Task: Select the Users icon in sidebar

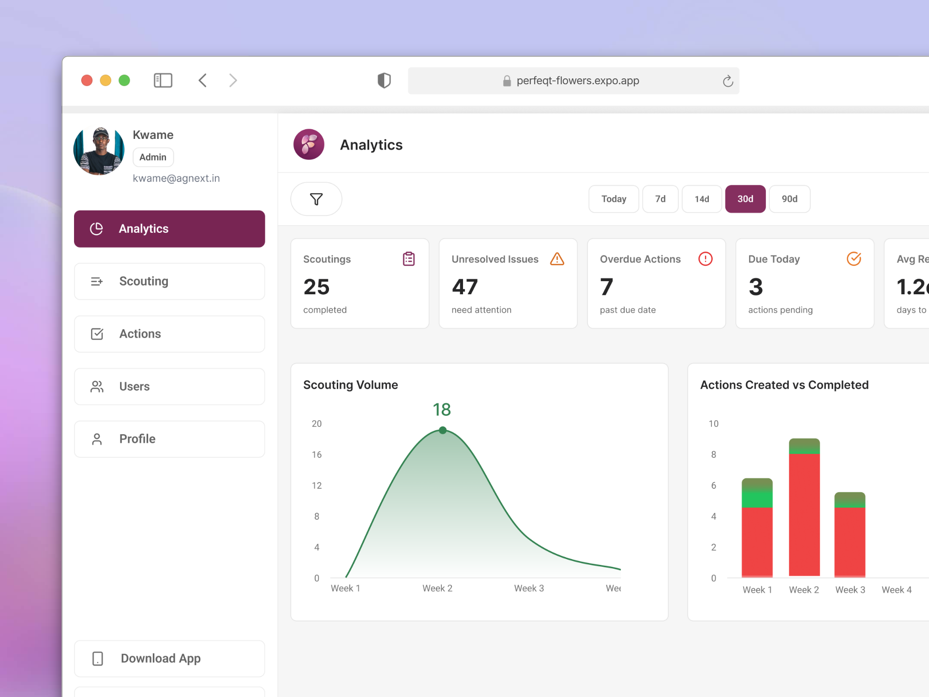Action: [97, 386]
